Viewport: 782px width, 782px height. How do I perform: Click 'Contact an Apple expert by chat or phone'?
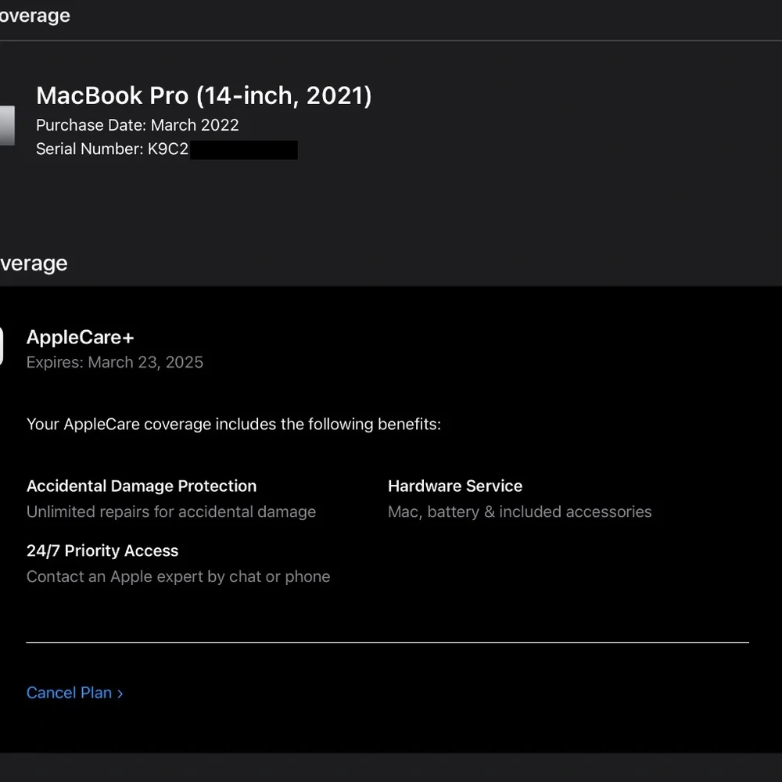(x=178, y=576)
